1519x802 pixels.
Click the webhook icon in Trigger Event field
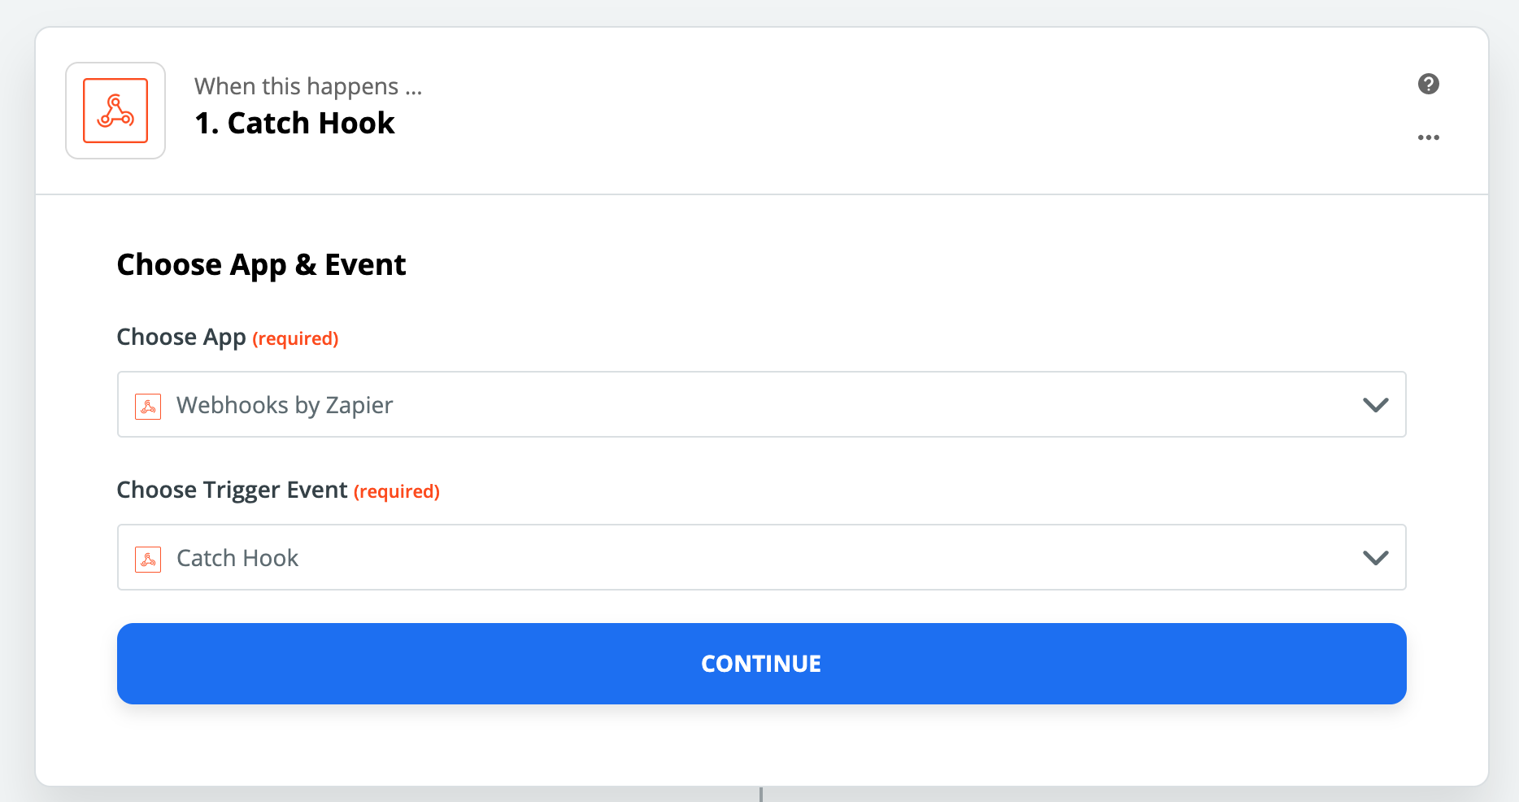pos(148,558)
